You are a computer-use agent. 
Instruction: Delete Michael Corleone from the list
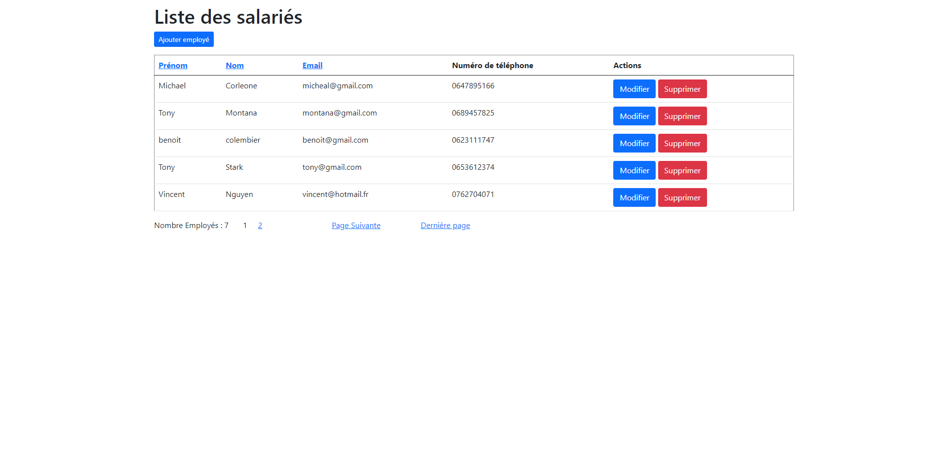coord(682,89)
